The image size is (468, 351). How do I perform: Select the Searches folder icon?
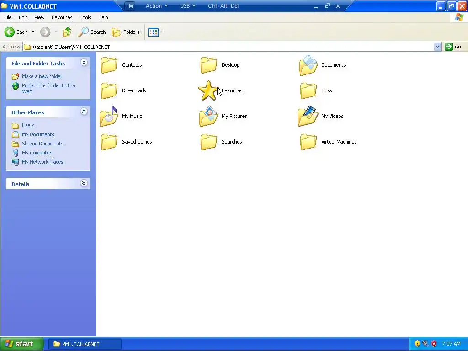208,142
